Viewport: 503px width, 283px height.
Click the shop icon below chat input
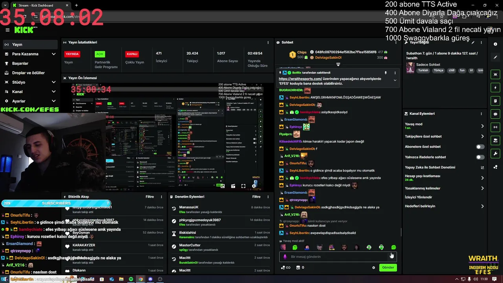point(298,268)
